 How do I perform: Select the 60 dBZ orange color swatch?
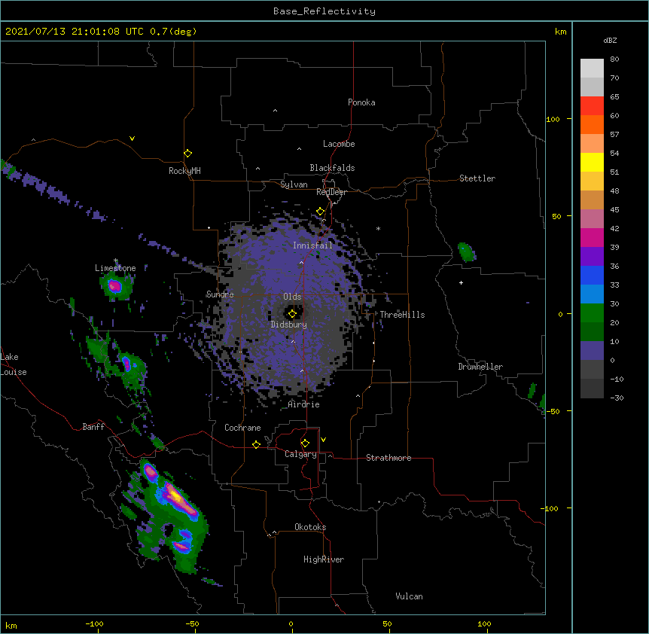[592, 124]
